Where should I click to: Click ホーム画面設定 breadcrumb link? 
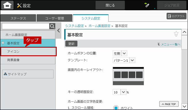99,26
